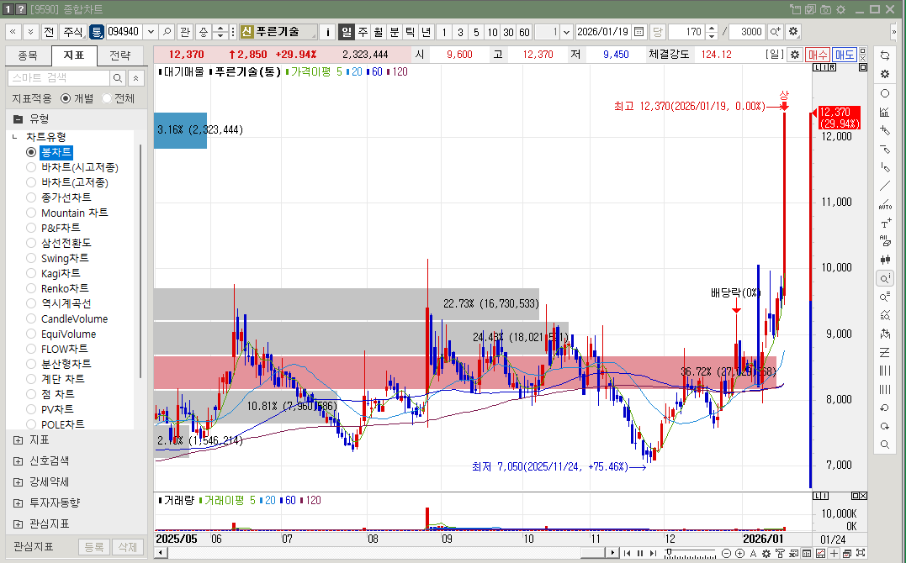Image resolution: width=906 pixels, height=563 pixels.
Task: Select the 삼선전환도 chart type
Action: coord(31,243)
